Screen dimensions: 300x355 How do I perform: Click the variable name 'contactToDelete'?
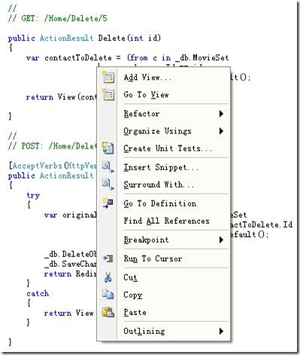(x=78, y=58)
